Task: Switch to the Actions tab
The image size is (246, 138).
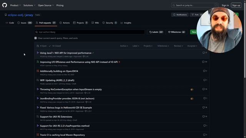Action: [x=65, y=23]
